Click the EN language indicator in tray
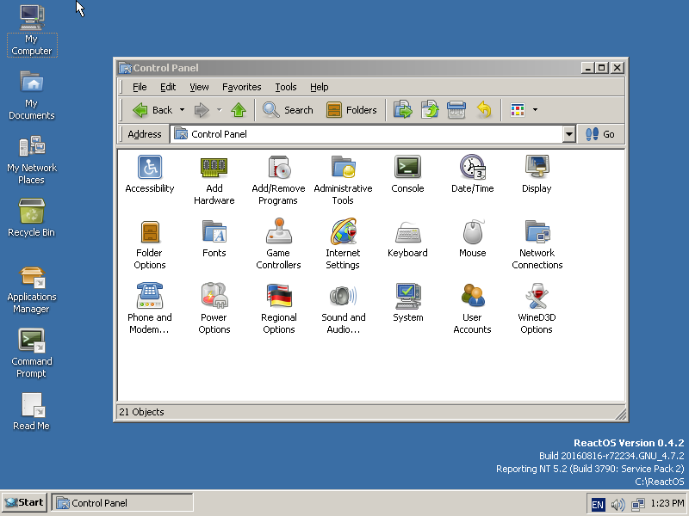The image size is (689, 516). click(598, 505)
